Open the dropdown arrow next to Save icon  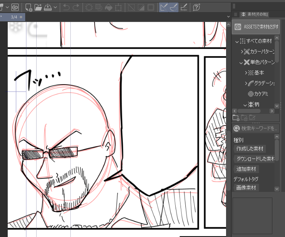pyautogui.click(x=55, y=7)
